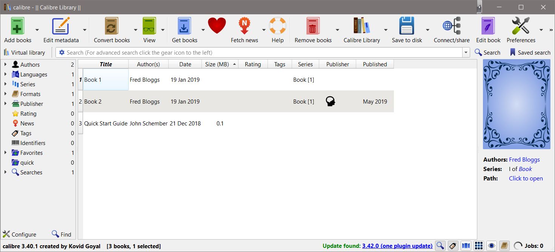Sort by Published column header
555x252 pixels.
click(x=375, y=64)
